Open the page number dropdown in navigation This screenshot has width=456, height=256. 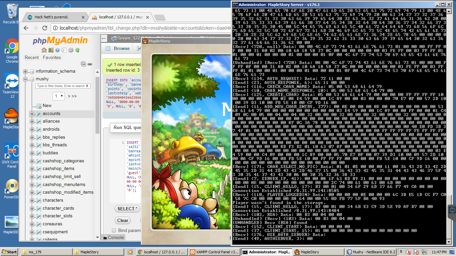point(58,96)
